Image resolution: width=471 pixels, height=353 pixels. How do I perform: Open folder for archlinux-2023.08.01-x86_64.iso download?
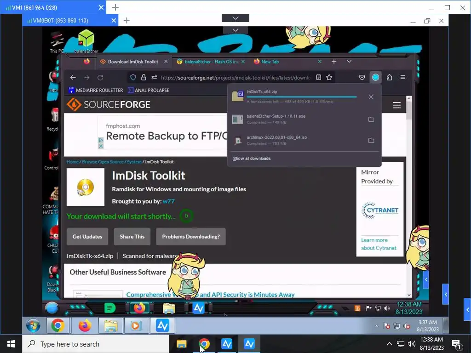click(x=371, y=140)
